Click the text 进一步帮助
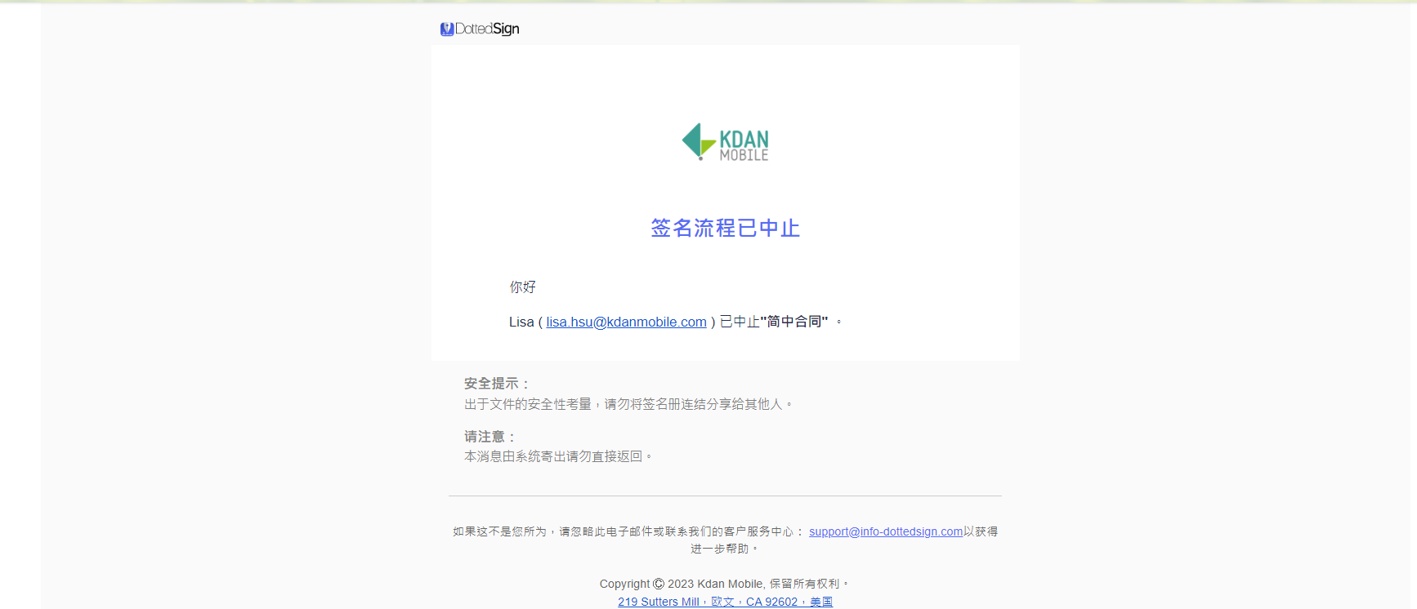This screenshot has height=609, width=1417. point(720,549)
